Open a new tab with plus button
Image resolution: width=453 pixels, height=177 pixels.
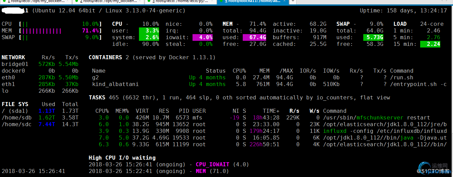coord(293,1)
